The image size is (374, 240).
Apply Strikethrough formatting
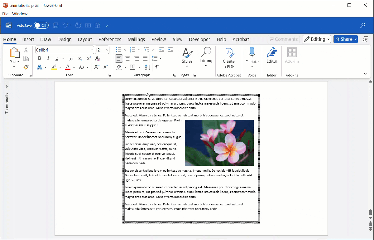pos(71,59)
